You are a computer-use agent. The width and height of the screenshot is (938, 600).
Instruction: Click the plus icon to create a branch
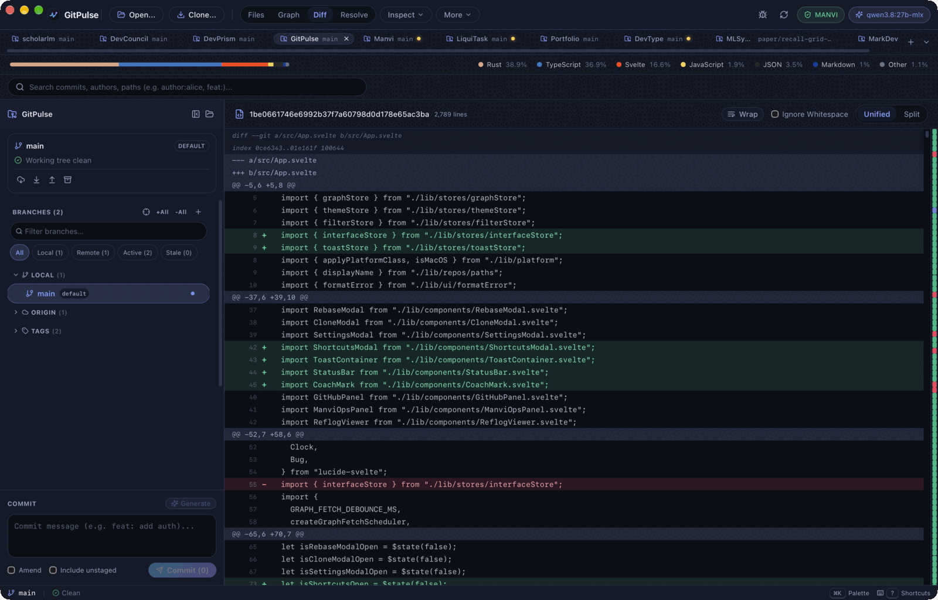pos(198,212)
